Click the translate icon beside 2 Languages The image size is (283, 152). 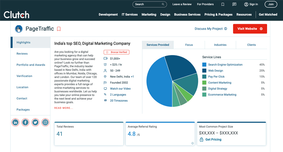[x=105, y=95]
